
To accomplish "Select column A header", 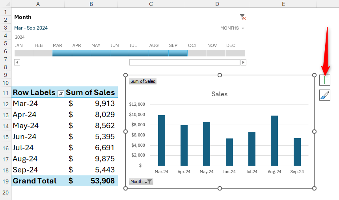I will click(38, 4).
